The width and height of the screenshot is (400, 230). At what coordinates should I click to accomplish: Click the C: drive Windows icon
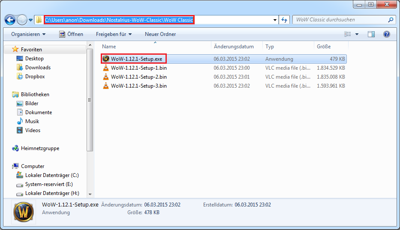[20, 175]
